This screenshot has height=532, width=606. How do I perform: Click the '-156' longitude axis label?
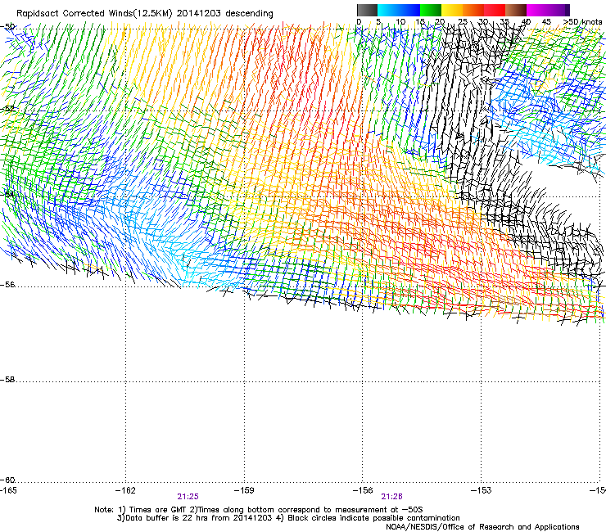(363, 490)
